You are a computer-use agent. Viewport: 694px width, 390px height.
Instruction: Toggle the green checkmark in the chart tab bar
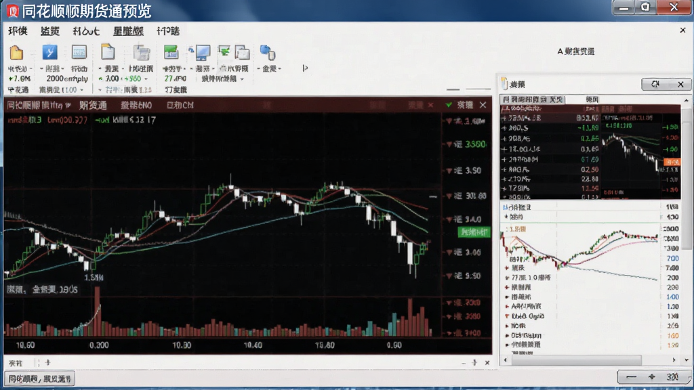pyautogui.click(x=449, y=105)
